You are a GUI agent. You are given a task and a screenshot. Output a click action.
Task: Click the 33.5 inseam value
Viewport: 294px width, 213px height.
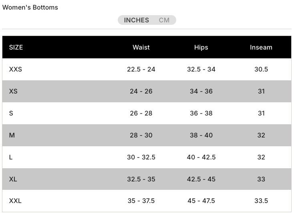261,201
